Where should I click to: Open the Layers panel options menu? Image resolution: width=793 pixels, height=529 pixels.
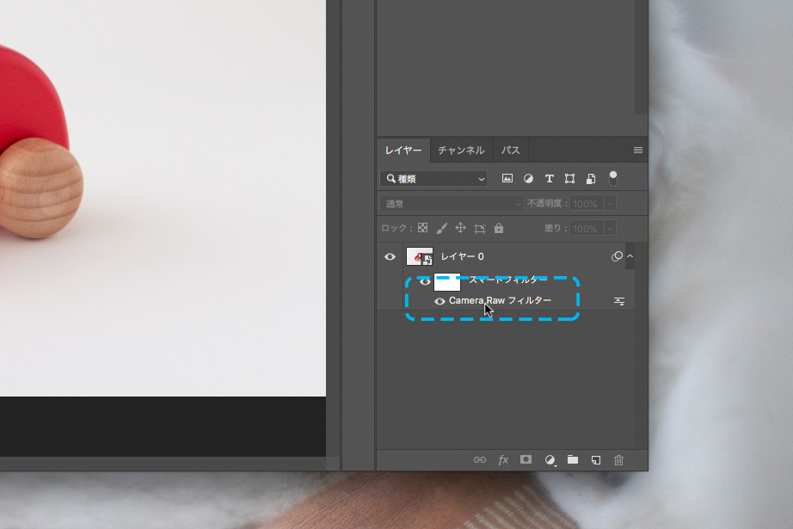[x=638, y=151]
